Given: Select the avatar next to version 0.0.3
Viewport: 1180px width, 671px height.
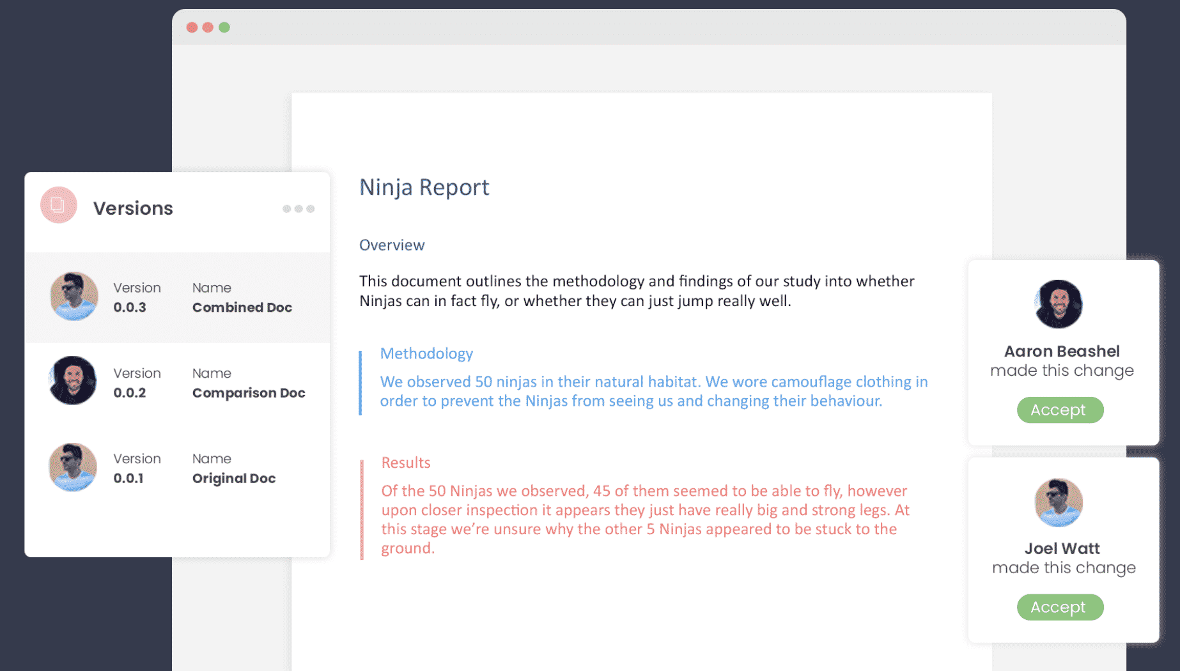Looking at the screenshot, I should tap(73, 296).
